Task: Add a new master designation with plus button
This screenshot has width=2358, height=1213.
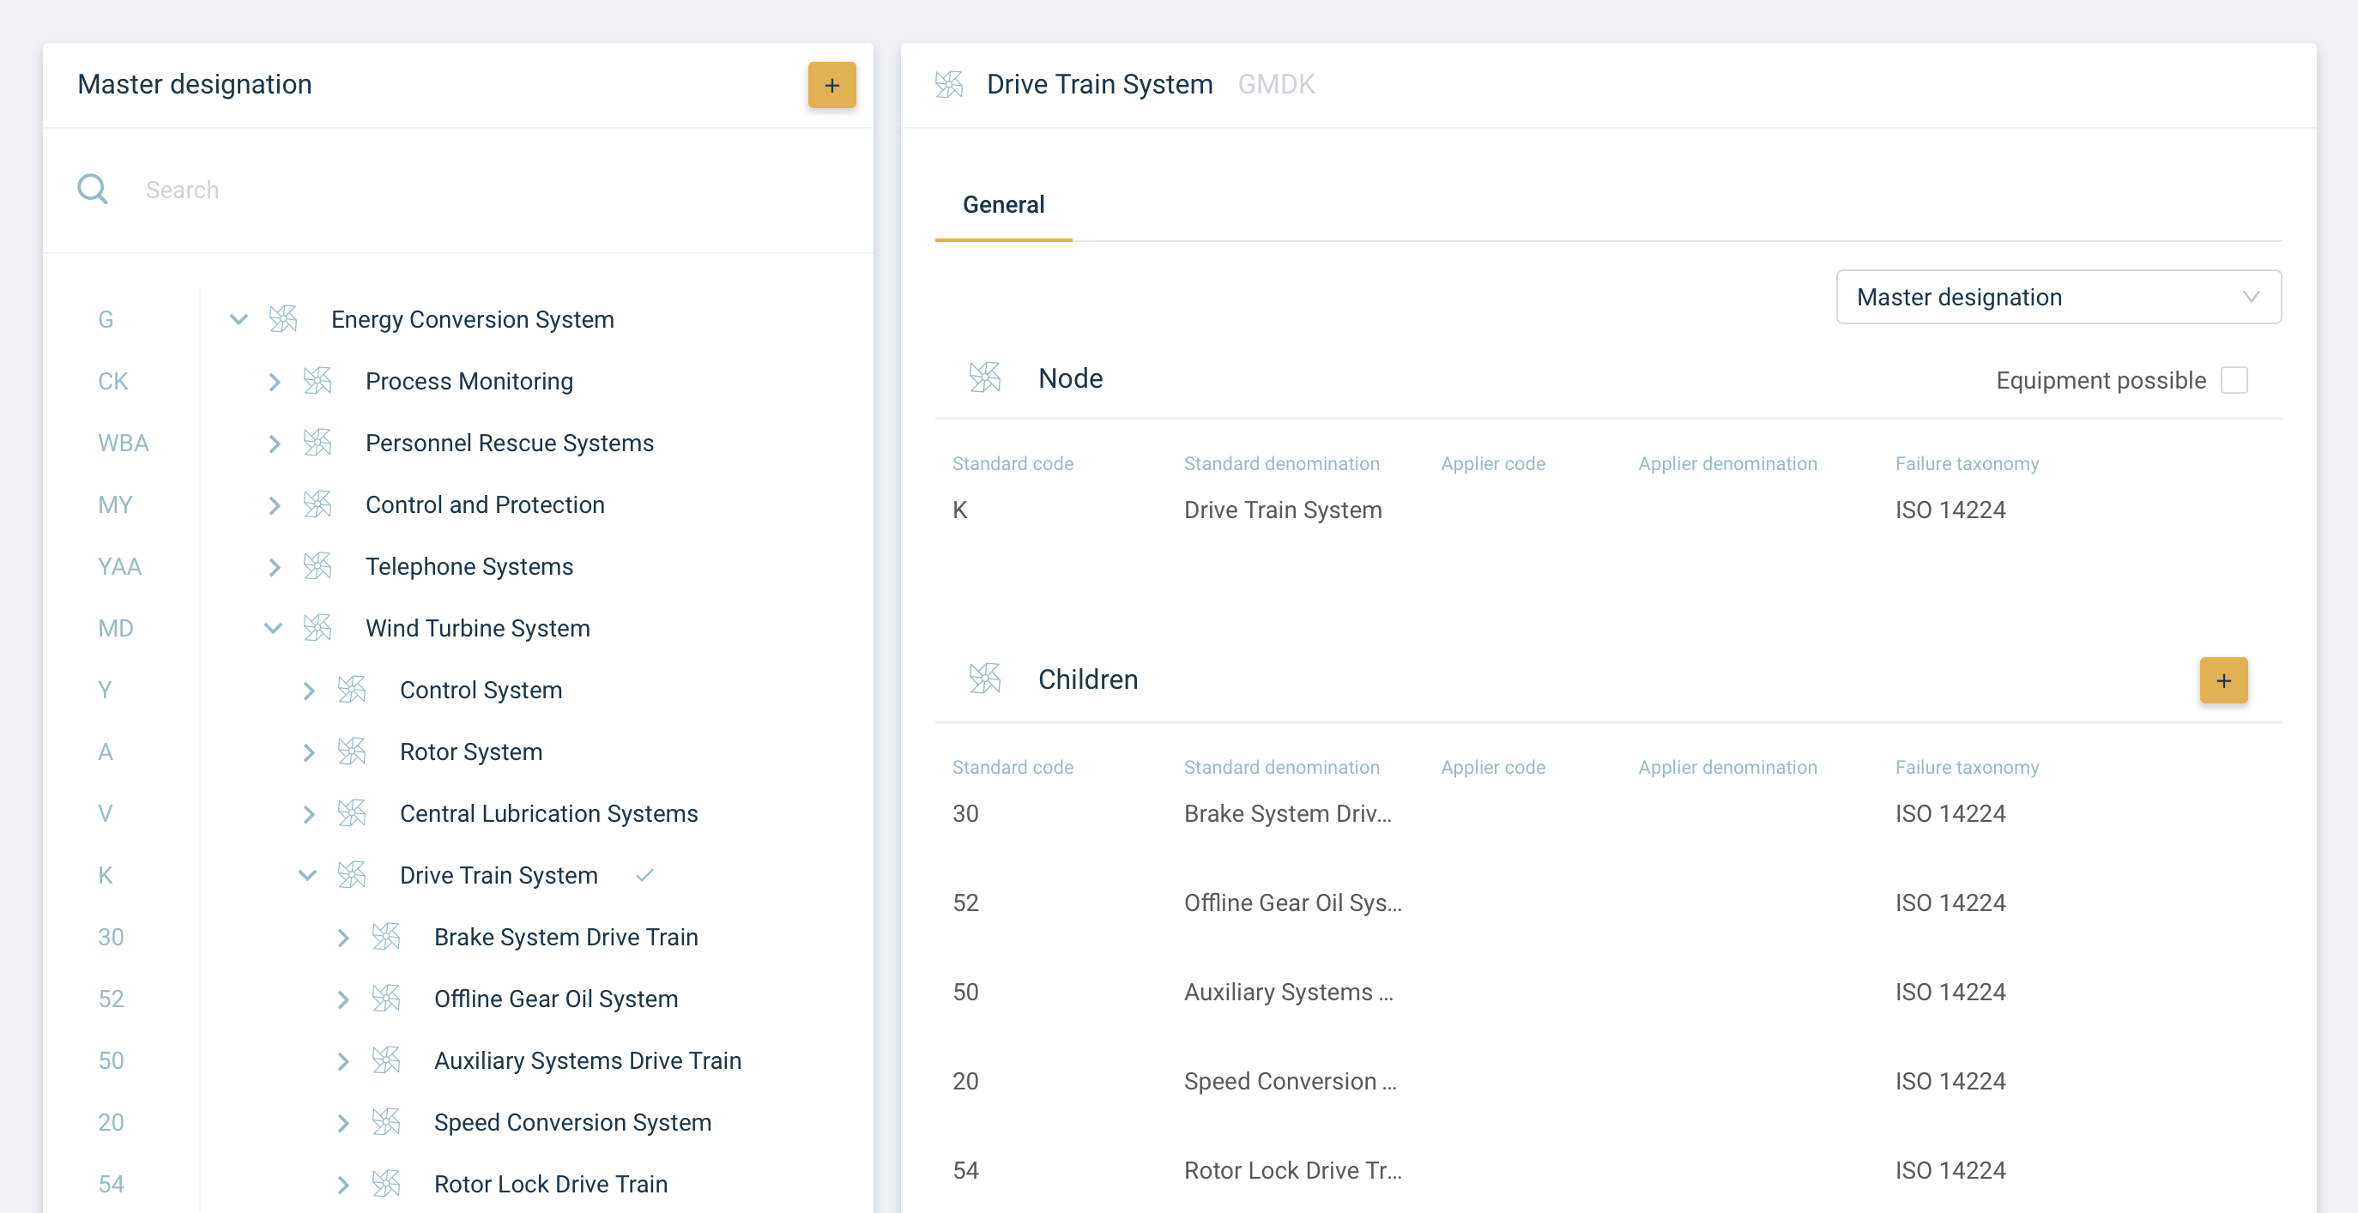Action: (x=831, y=85)
